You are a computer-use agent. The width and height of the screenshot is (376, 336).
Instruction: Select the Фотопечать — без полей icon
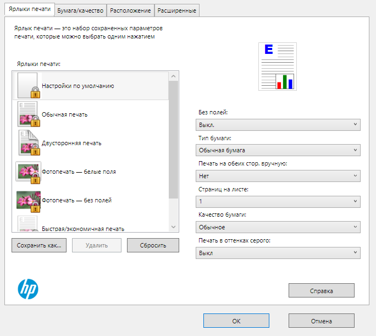(x=28, y=200)
